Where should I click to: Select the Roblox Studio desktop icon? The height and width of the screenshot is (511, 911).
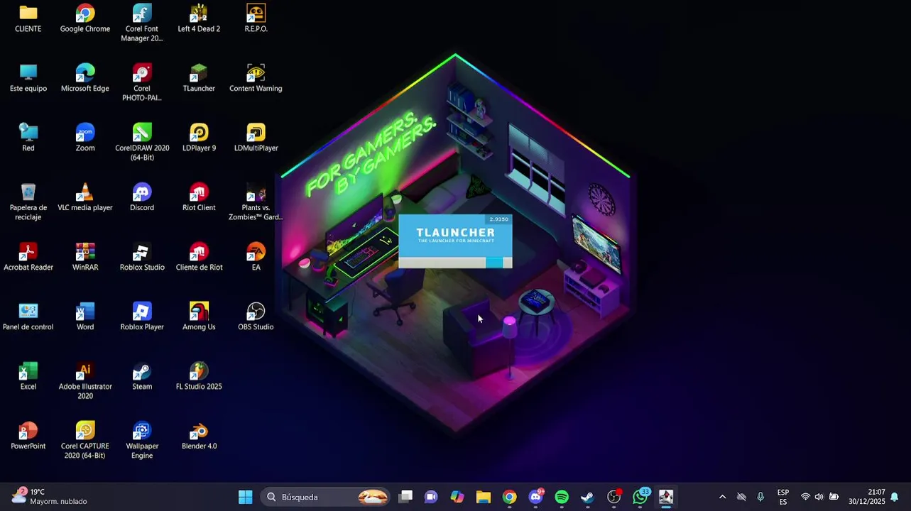142,257
